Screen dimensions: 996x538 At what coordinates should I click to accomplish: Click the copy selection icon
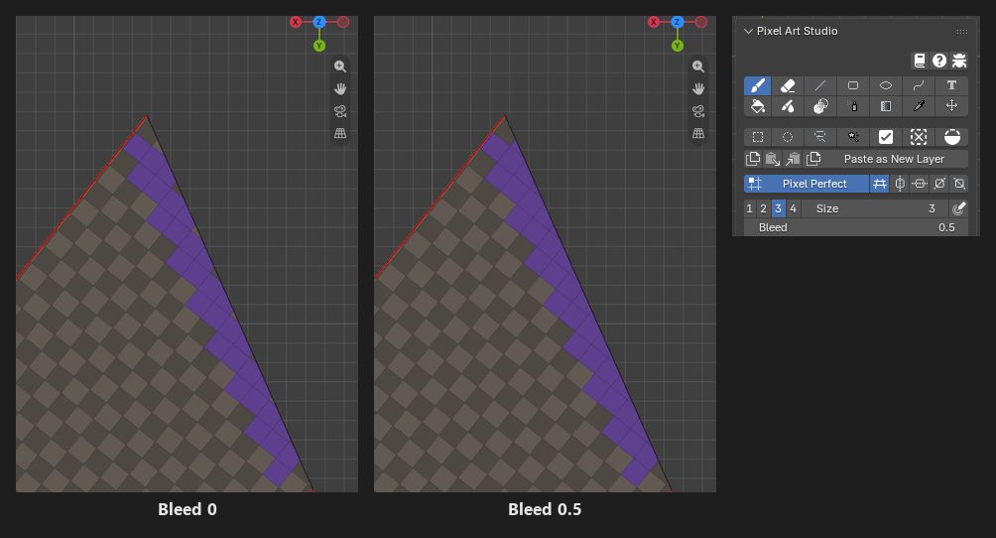point(753,159)
